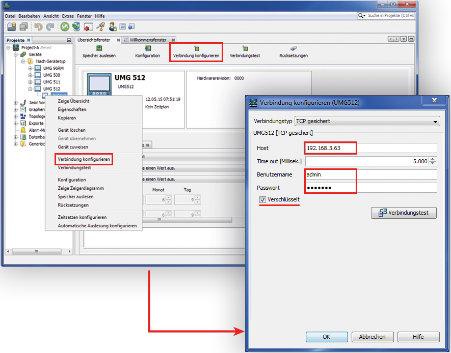Click the keys icon in main toolbar

100,27
